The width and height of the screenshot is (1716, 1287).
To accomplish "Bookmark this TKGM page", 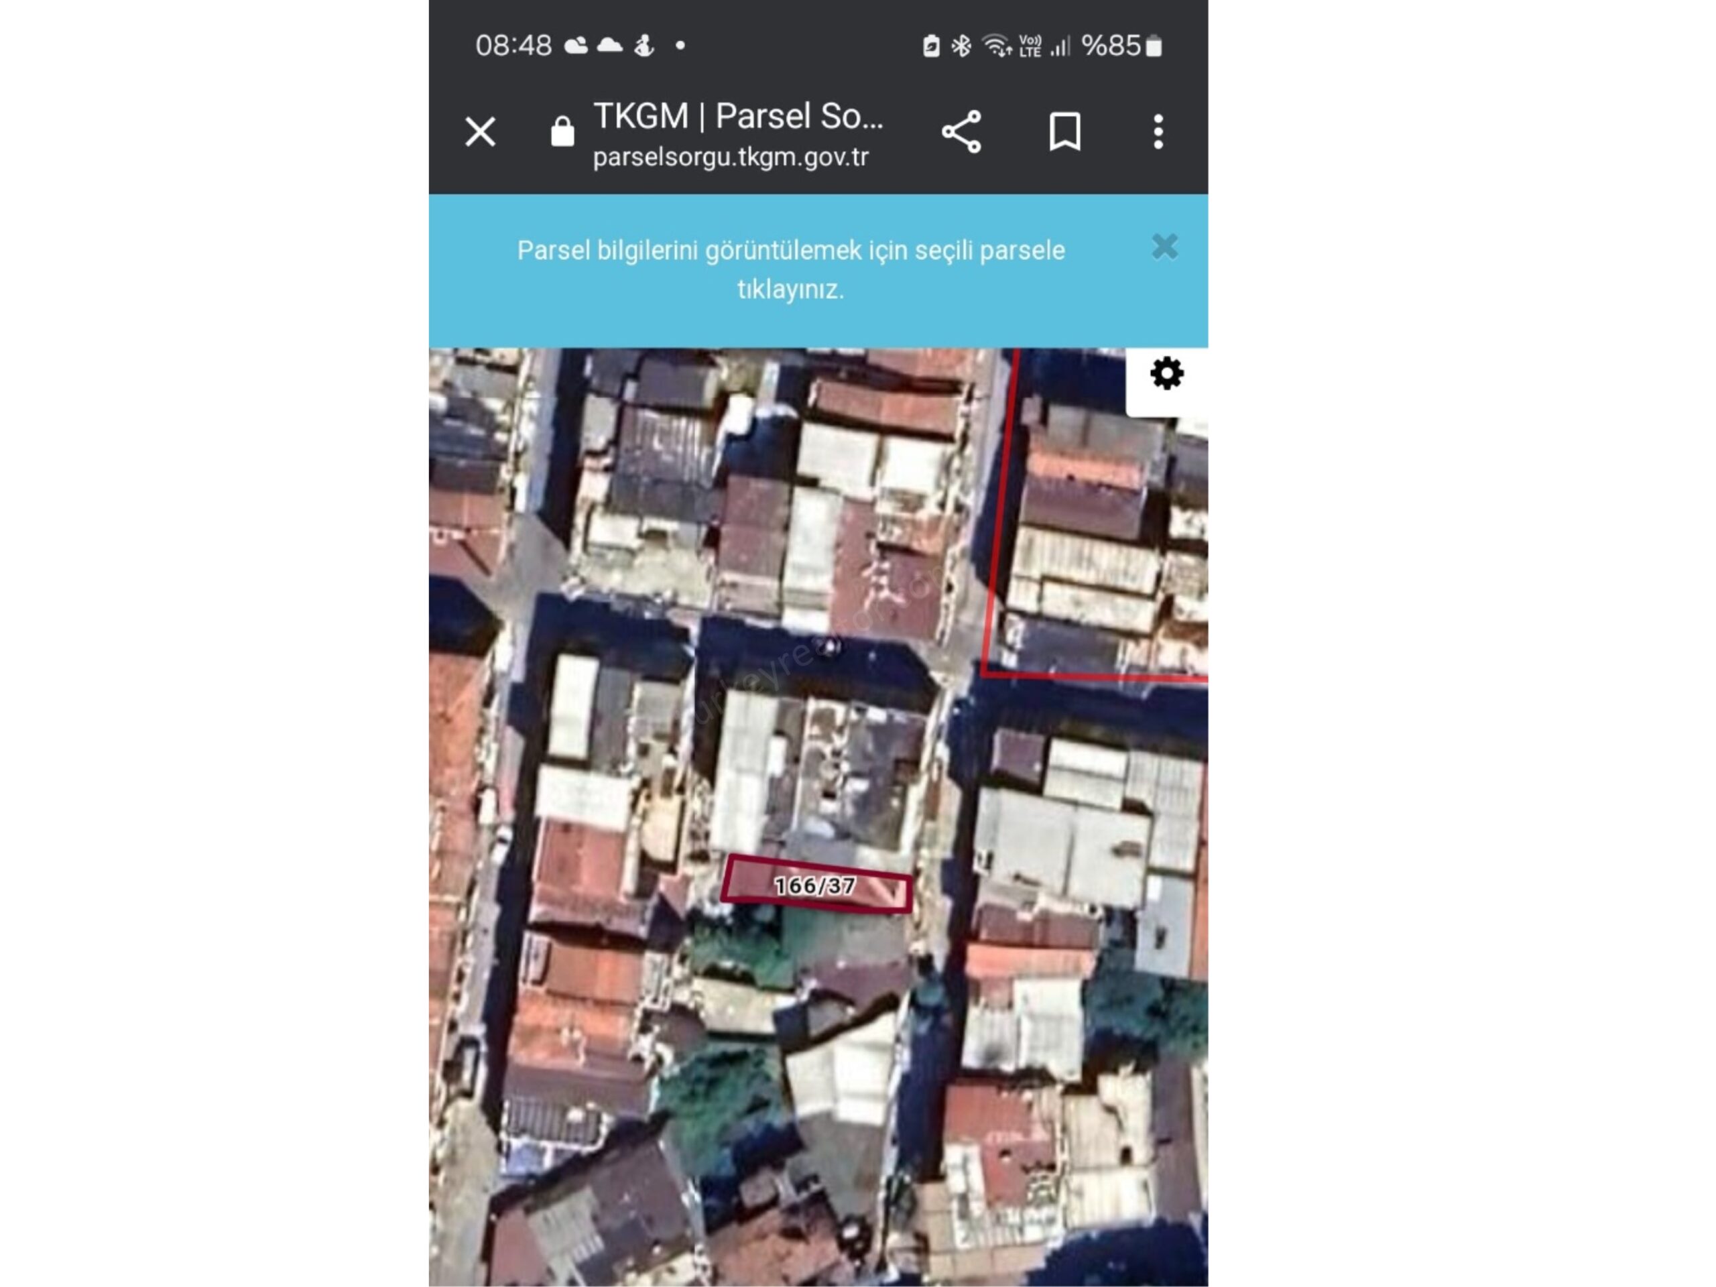I will (1064, 132).
